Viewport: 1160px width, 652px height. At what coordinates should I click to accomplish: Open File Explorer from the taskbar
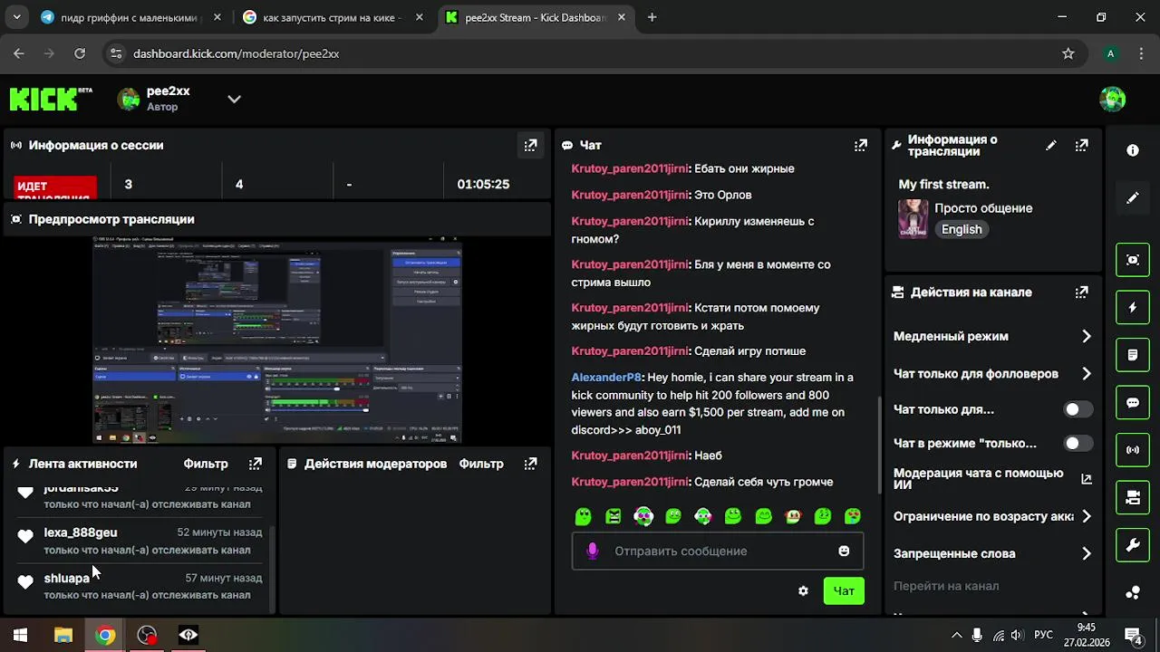pos(63,635)
